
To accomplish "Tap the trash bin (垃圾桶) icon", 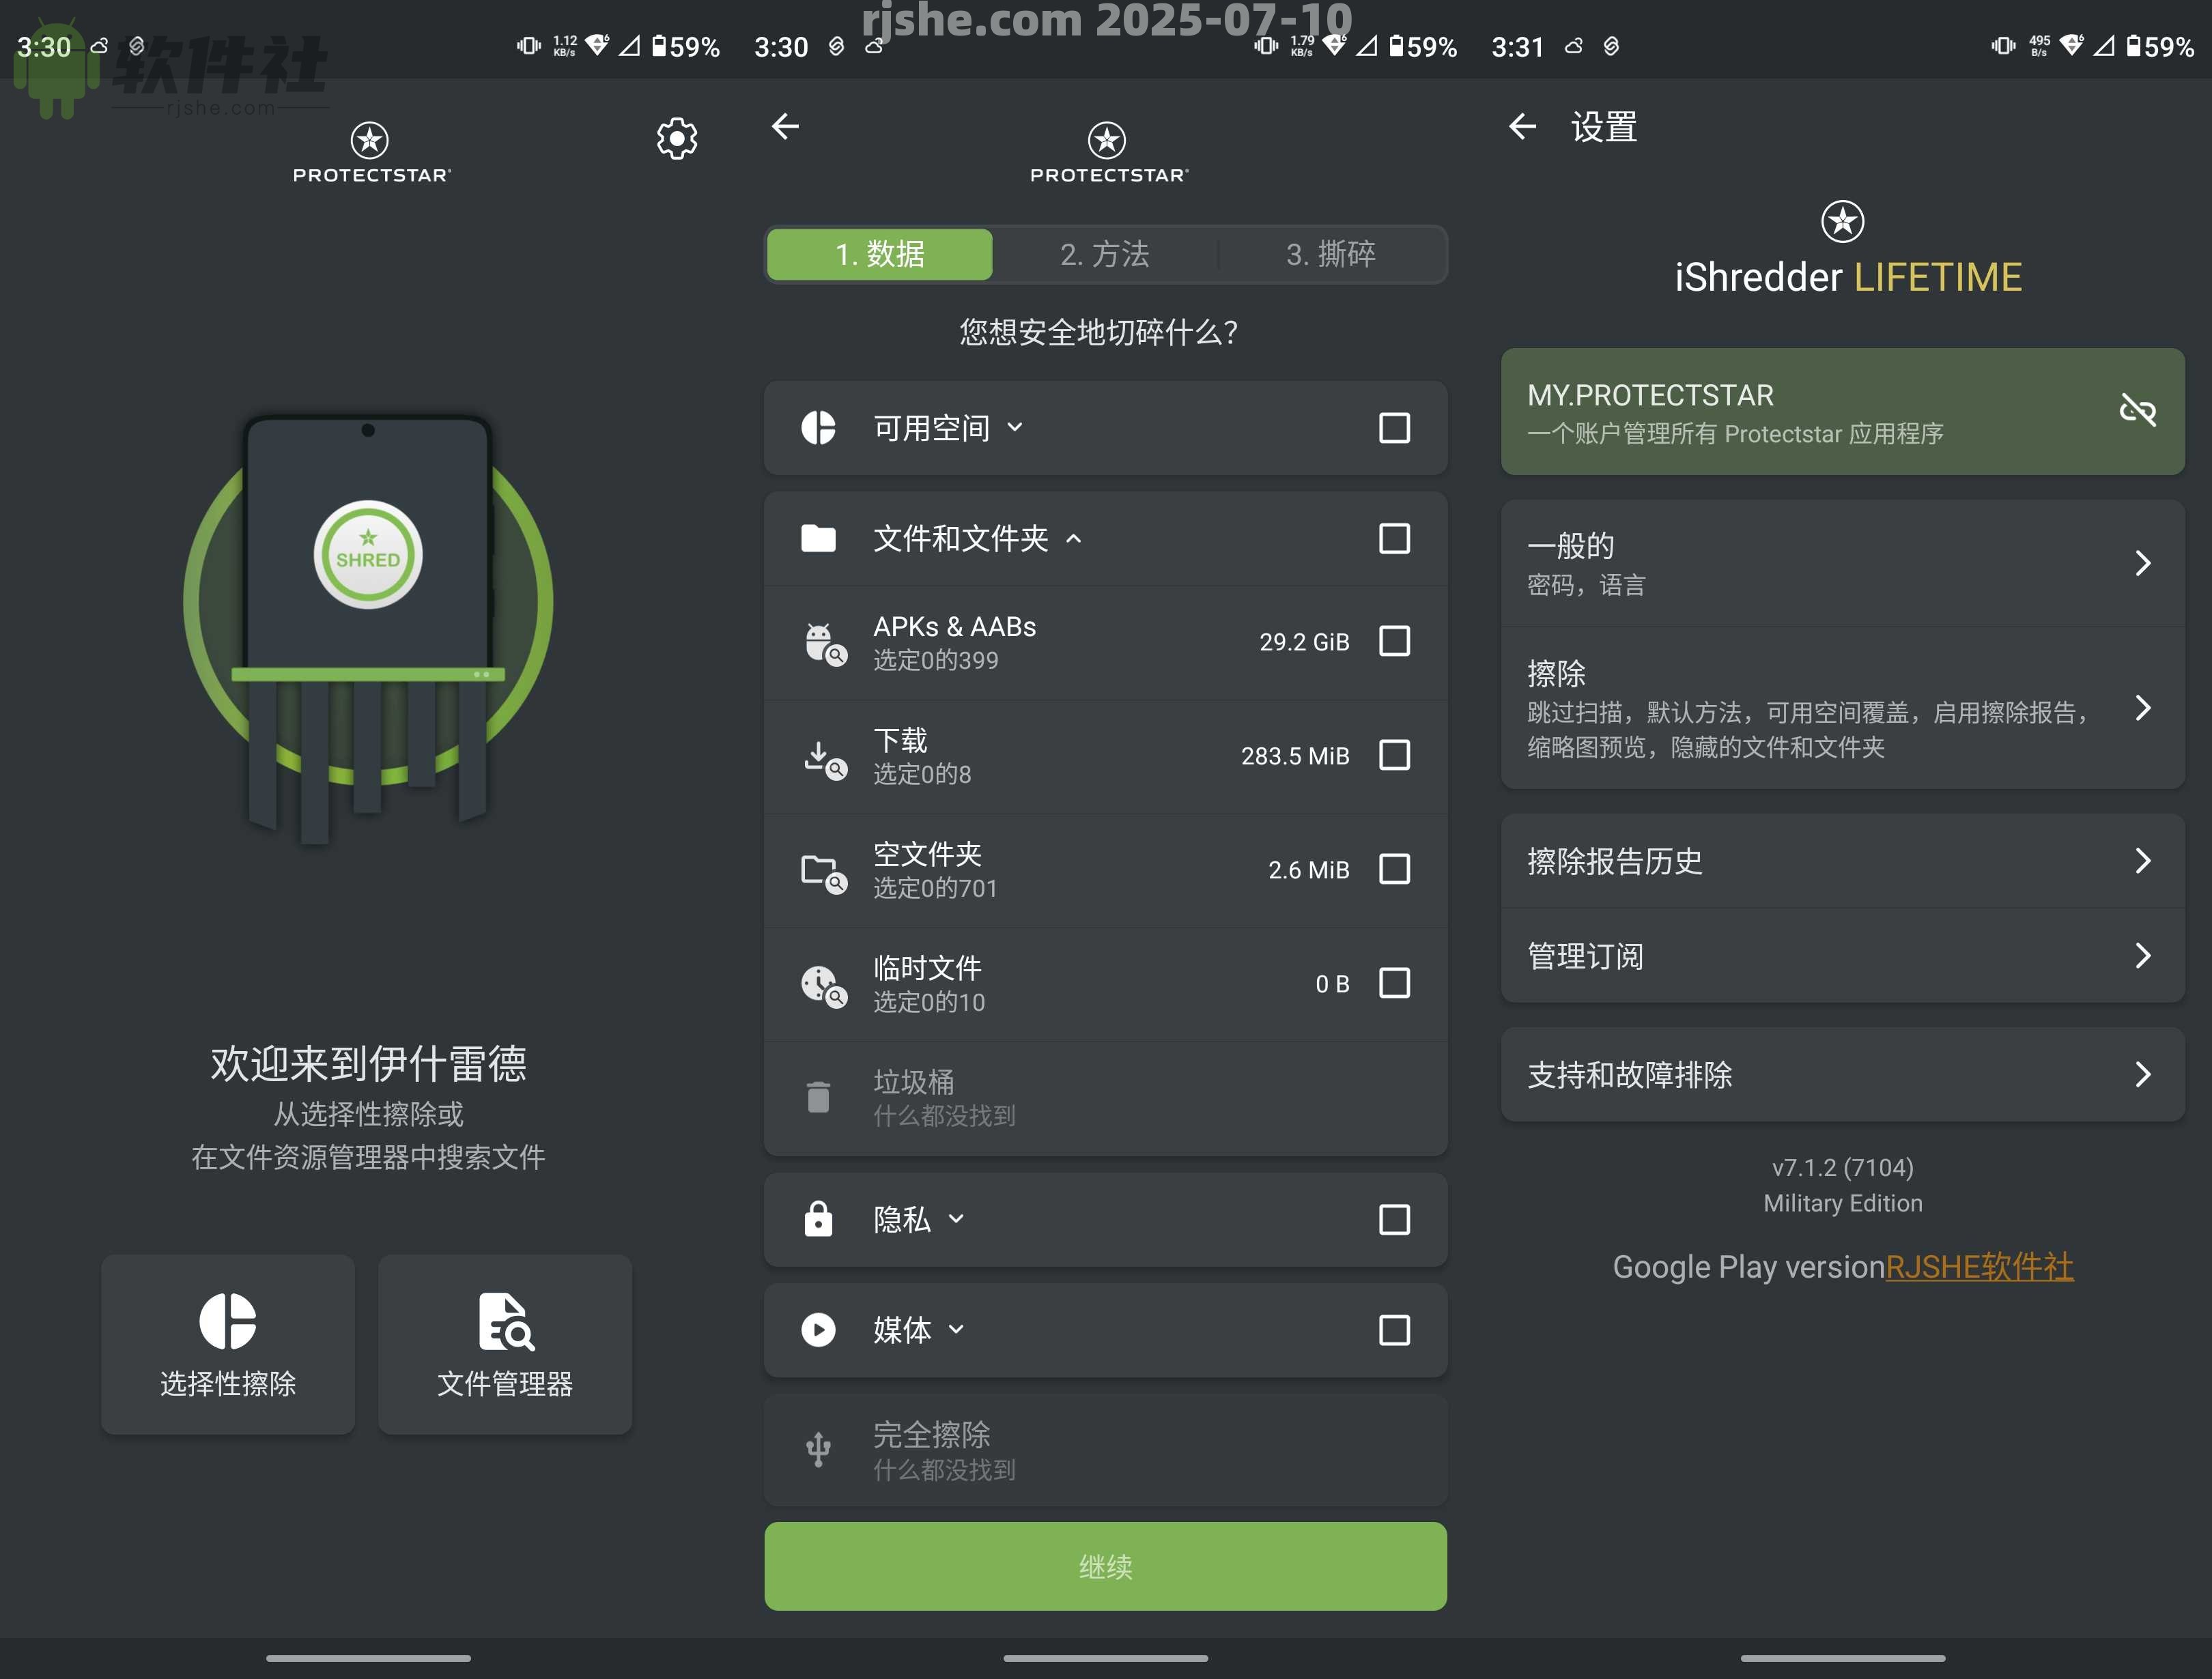I will (x=819, y=1097).
